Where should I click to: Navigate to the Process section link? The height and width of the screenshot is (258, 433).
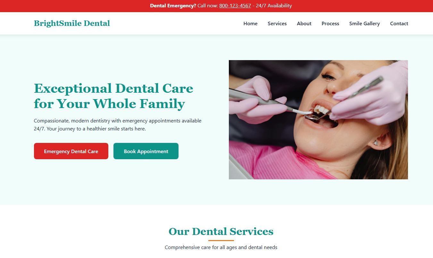click(330, 24)
